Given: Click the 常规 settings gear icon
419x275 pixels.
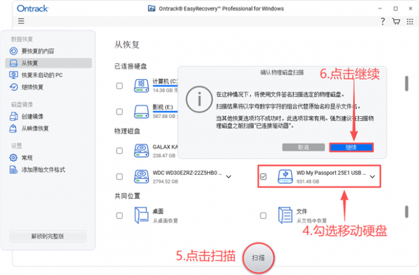Looking at the screenshot, I should click(x=13, y=157).
